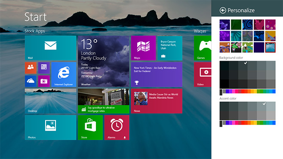Open the SkyDrive cloud tile
The image size is (283, 159).
click(31, 81)
